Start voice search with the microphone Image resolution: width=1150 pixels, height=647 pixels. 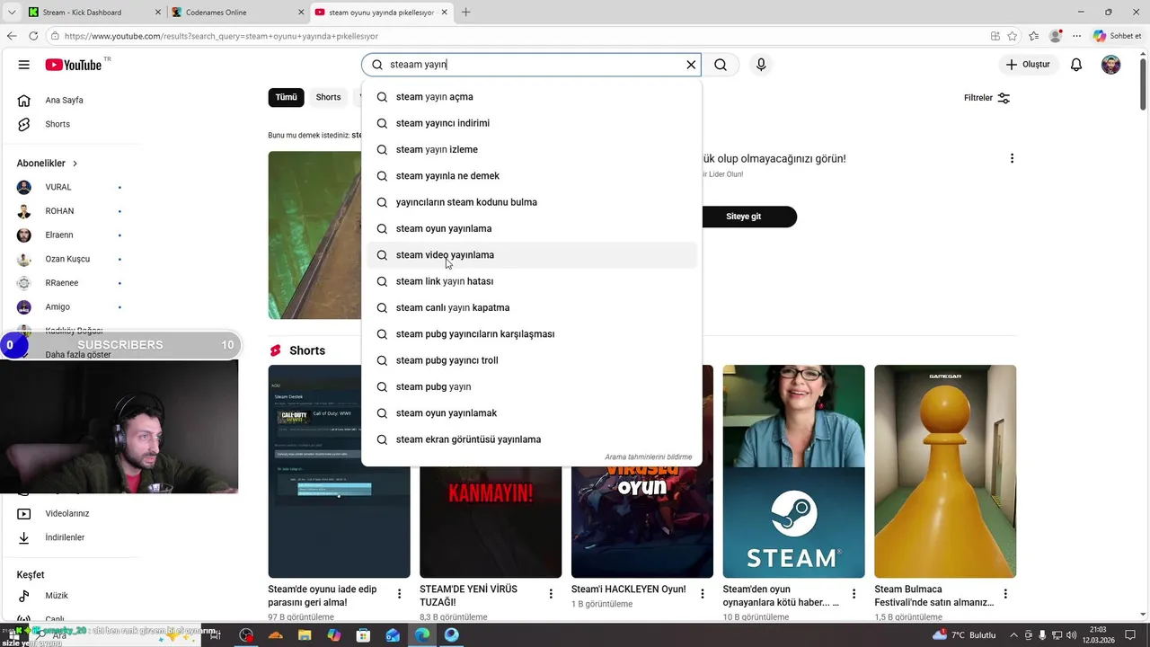point(761,65)
